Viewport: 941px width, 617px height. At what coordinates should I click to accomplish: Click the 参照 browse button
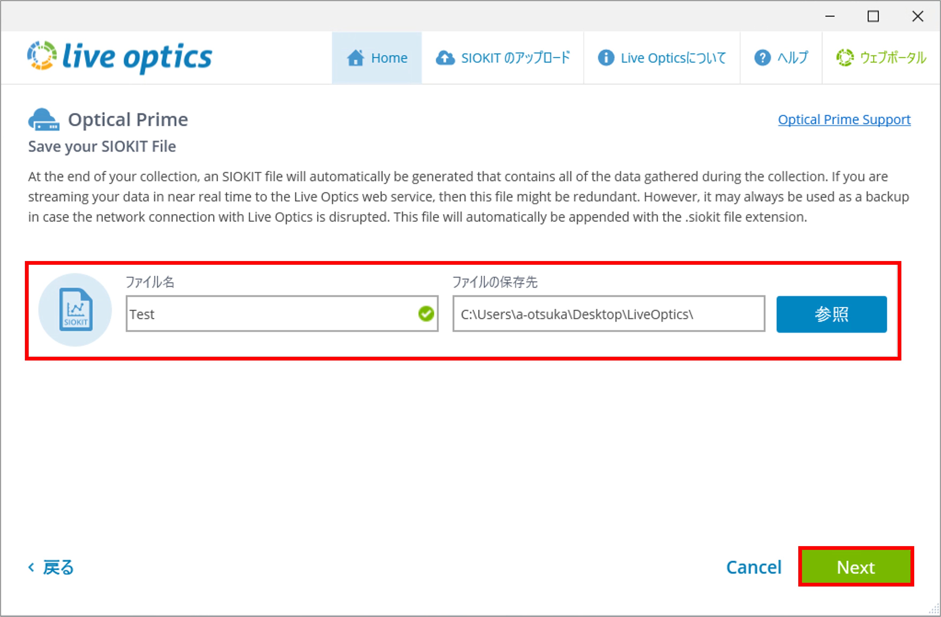pos(831,314)
